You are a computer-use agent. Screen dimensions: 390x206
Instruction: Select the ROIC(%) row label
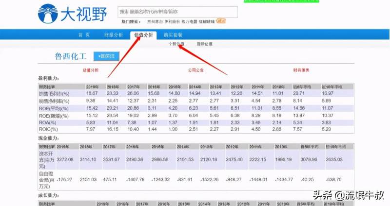point(48,129)
